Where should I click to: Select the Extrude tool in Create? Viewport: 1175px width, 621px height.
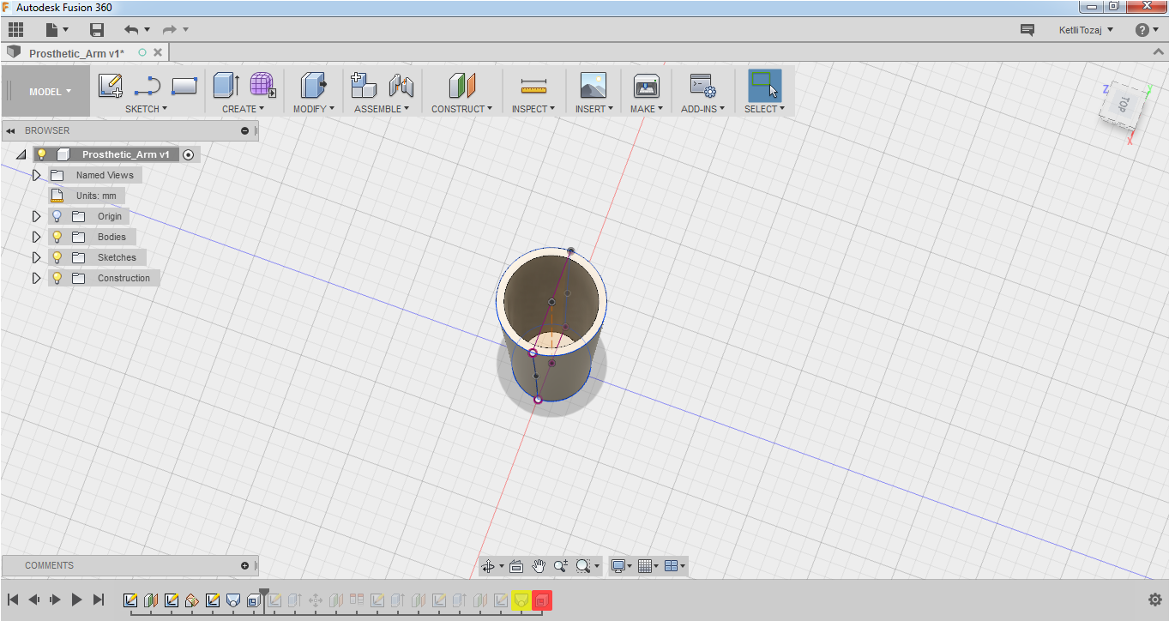226,86
